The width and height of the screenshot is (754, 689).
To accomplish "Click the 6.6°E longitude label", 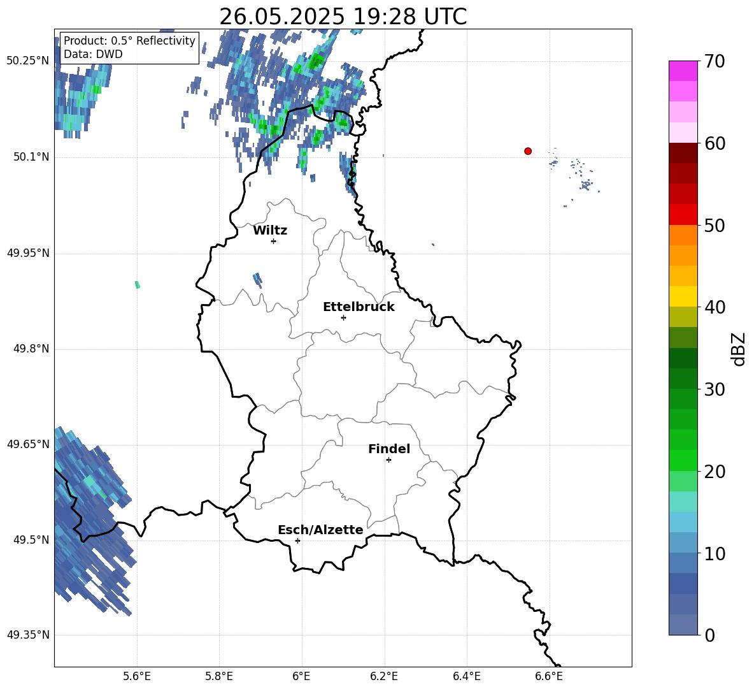I will click(549, 677).
